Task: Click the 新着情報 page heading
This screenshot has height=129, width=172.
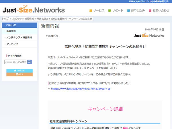Action: tap(50, 26)
